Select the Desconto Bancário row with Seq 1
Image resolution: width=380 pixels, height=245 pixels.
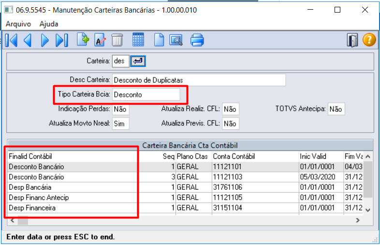[x=185, y=167]
